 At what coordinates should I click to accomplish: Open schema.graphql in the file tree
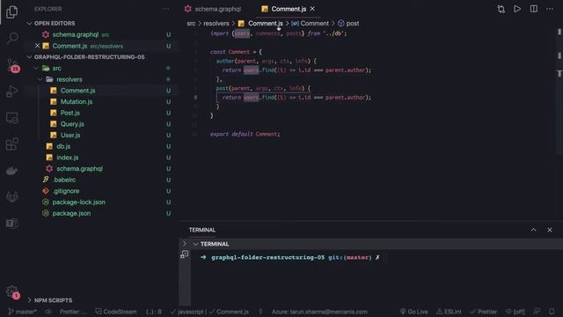pyautogui.click(x=79, y=168)
